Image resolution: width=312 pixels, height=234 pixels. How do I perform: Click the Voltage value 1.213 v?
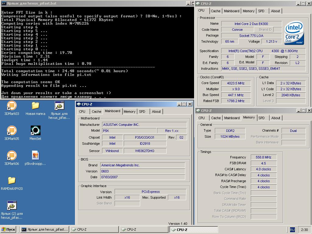point(271,41)
